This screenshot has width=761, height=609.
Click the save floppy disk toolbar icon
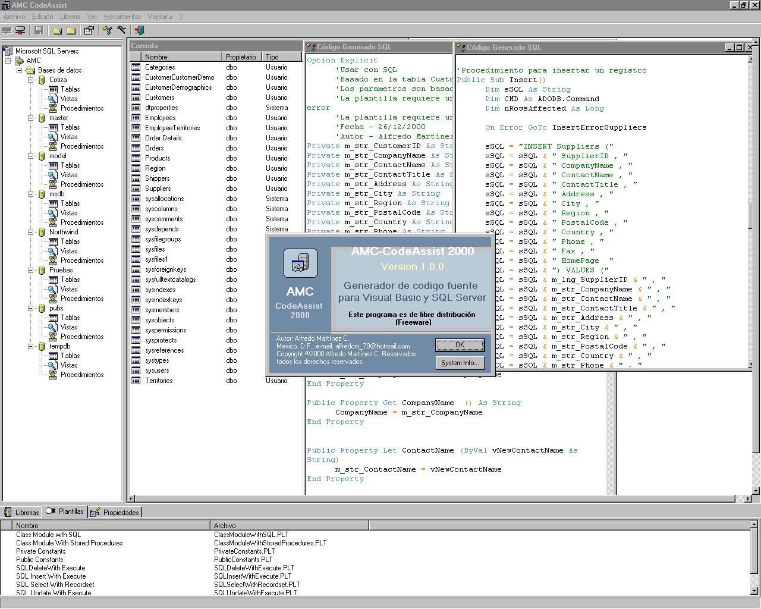39,30
